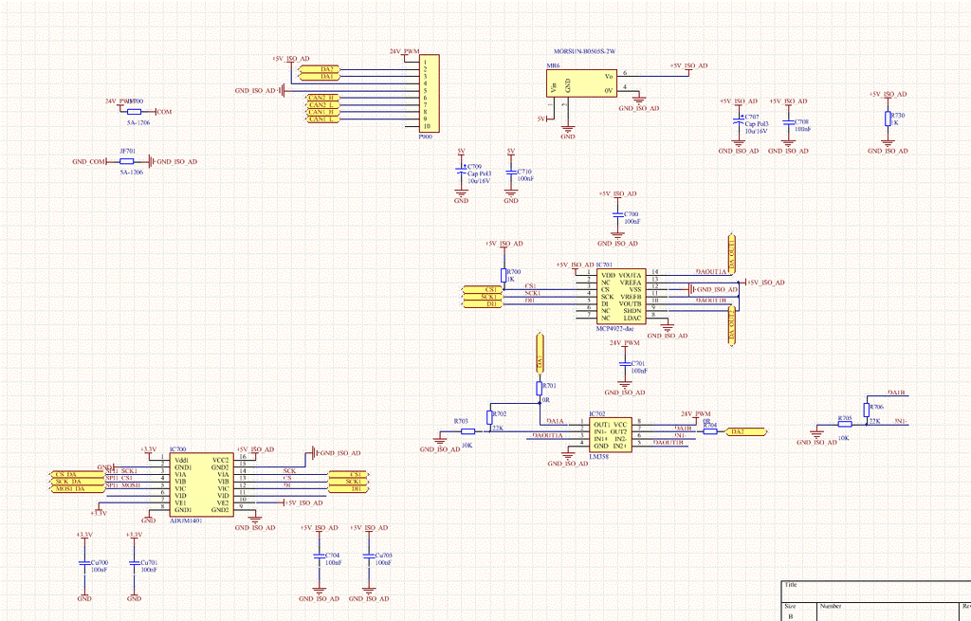Select the vertical DA_OUT1 port near MCP4922
Viewport: 971px width, 621px height.
pyautogui.click(x=731, y=251)
